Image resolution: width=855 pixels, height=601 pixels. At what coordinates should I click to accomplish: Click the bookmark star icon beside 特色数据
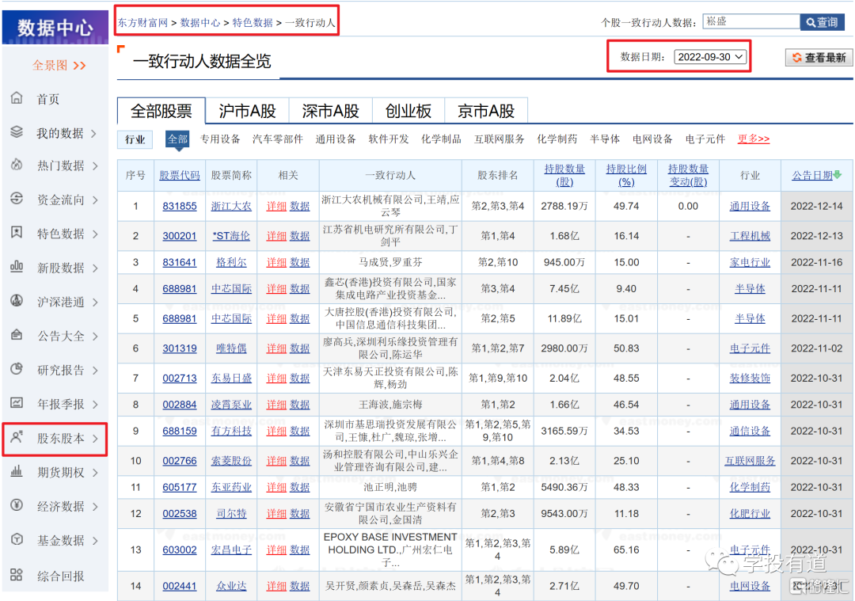pos(17,233)
